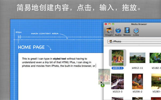Click the bold 'styled text' words
The width and height of the screenshot is (161, 100).
pos(60,59)
